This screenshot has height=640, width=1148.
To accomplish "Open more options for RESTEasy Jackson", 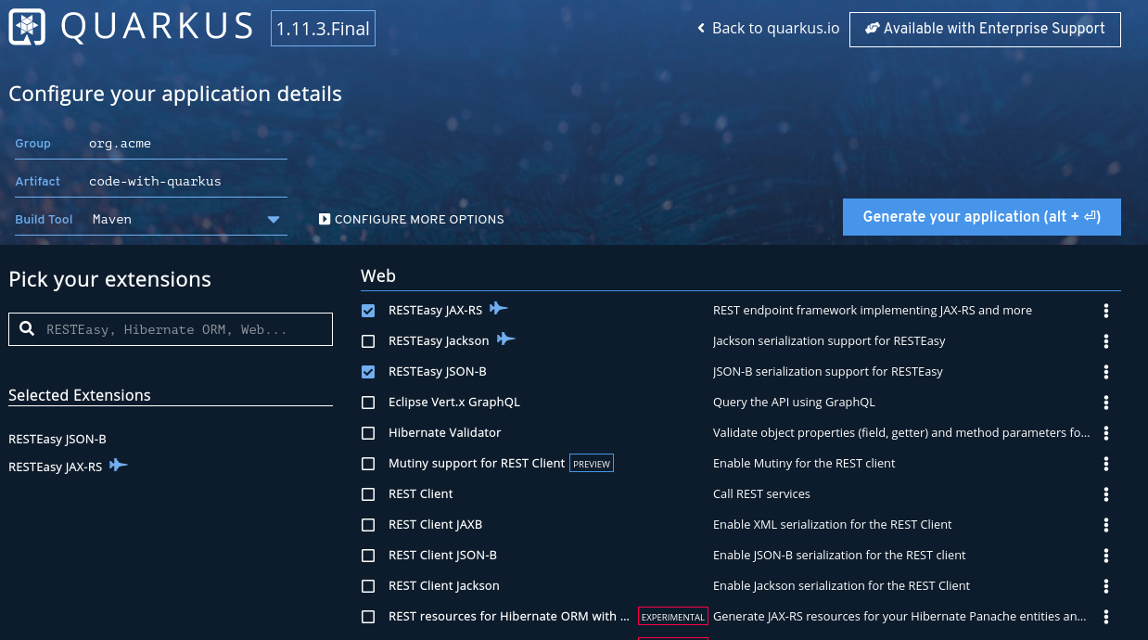I will tap(1106, 341).
